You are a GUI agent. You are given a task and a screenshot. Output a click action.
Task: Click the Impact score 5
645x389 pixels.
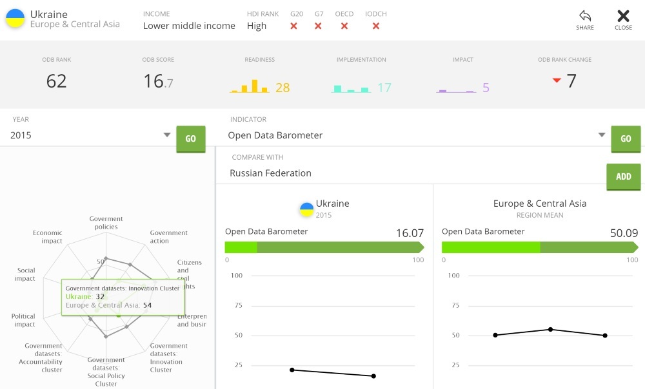click(486, 88)
